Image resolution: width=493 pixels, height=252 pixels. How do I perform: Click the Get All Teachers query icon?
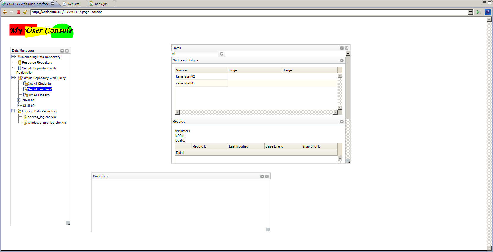pos(26,89)
